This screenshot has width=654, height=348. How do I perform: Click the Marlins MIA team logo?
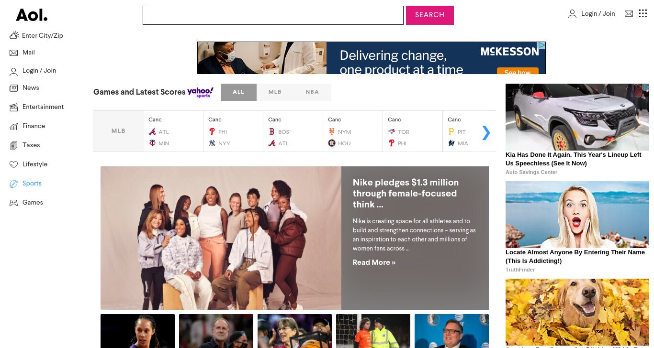point(451,143)
